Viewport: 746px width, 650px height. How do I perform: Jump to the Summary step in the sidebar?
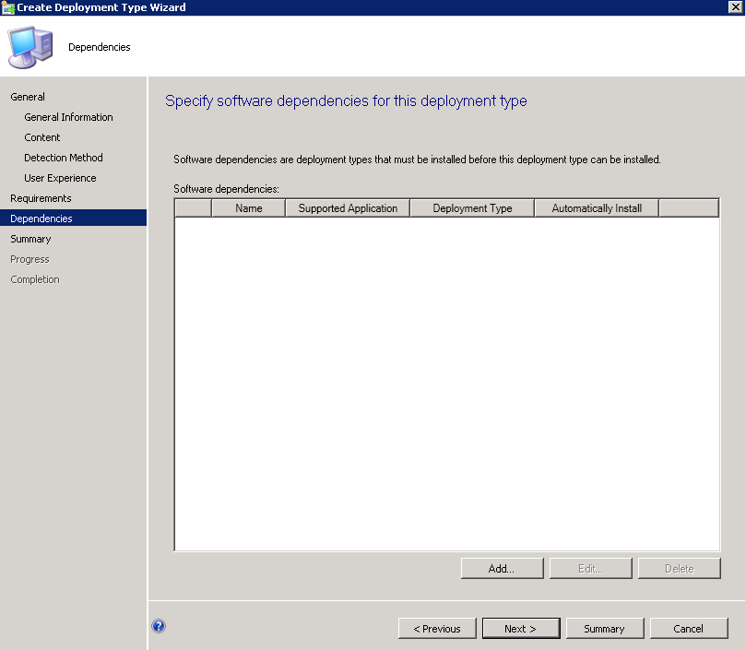click(x=30, y=239)
